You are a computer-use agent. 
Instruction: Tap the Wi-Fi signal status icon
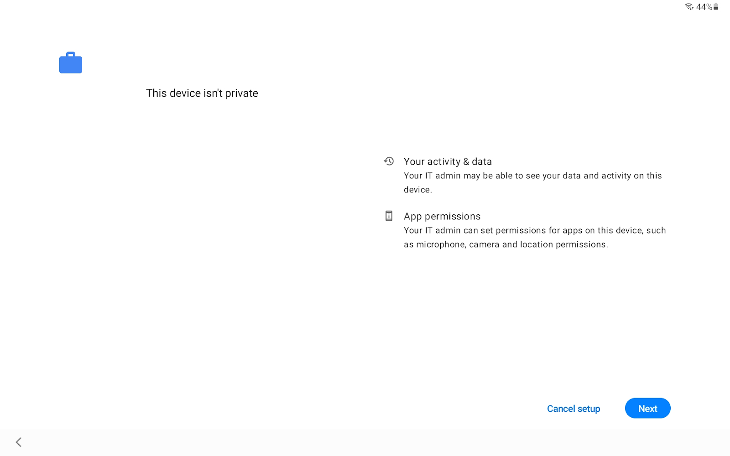click(689, 6)
